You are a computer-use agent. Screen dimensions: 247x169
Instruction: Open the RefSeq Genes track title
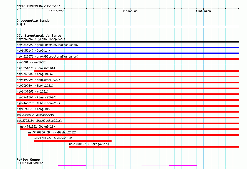coord(28,160)
